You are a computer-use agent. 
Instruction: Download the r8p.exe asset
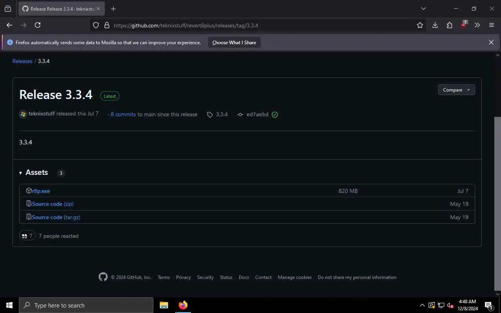point(41,191)
